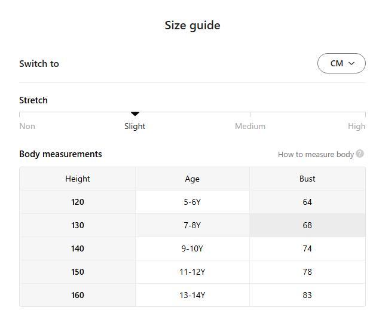
Task: Click the question mark help icon
Action: 360,154
